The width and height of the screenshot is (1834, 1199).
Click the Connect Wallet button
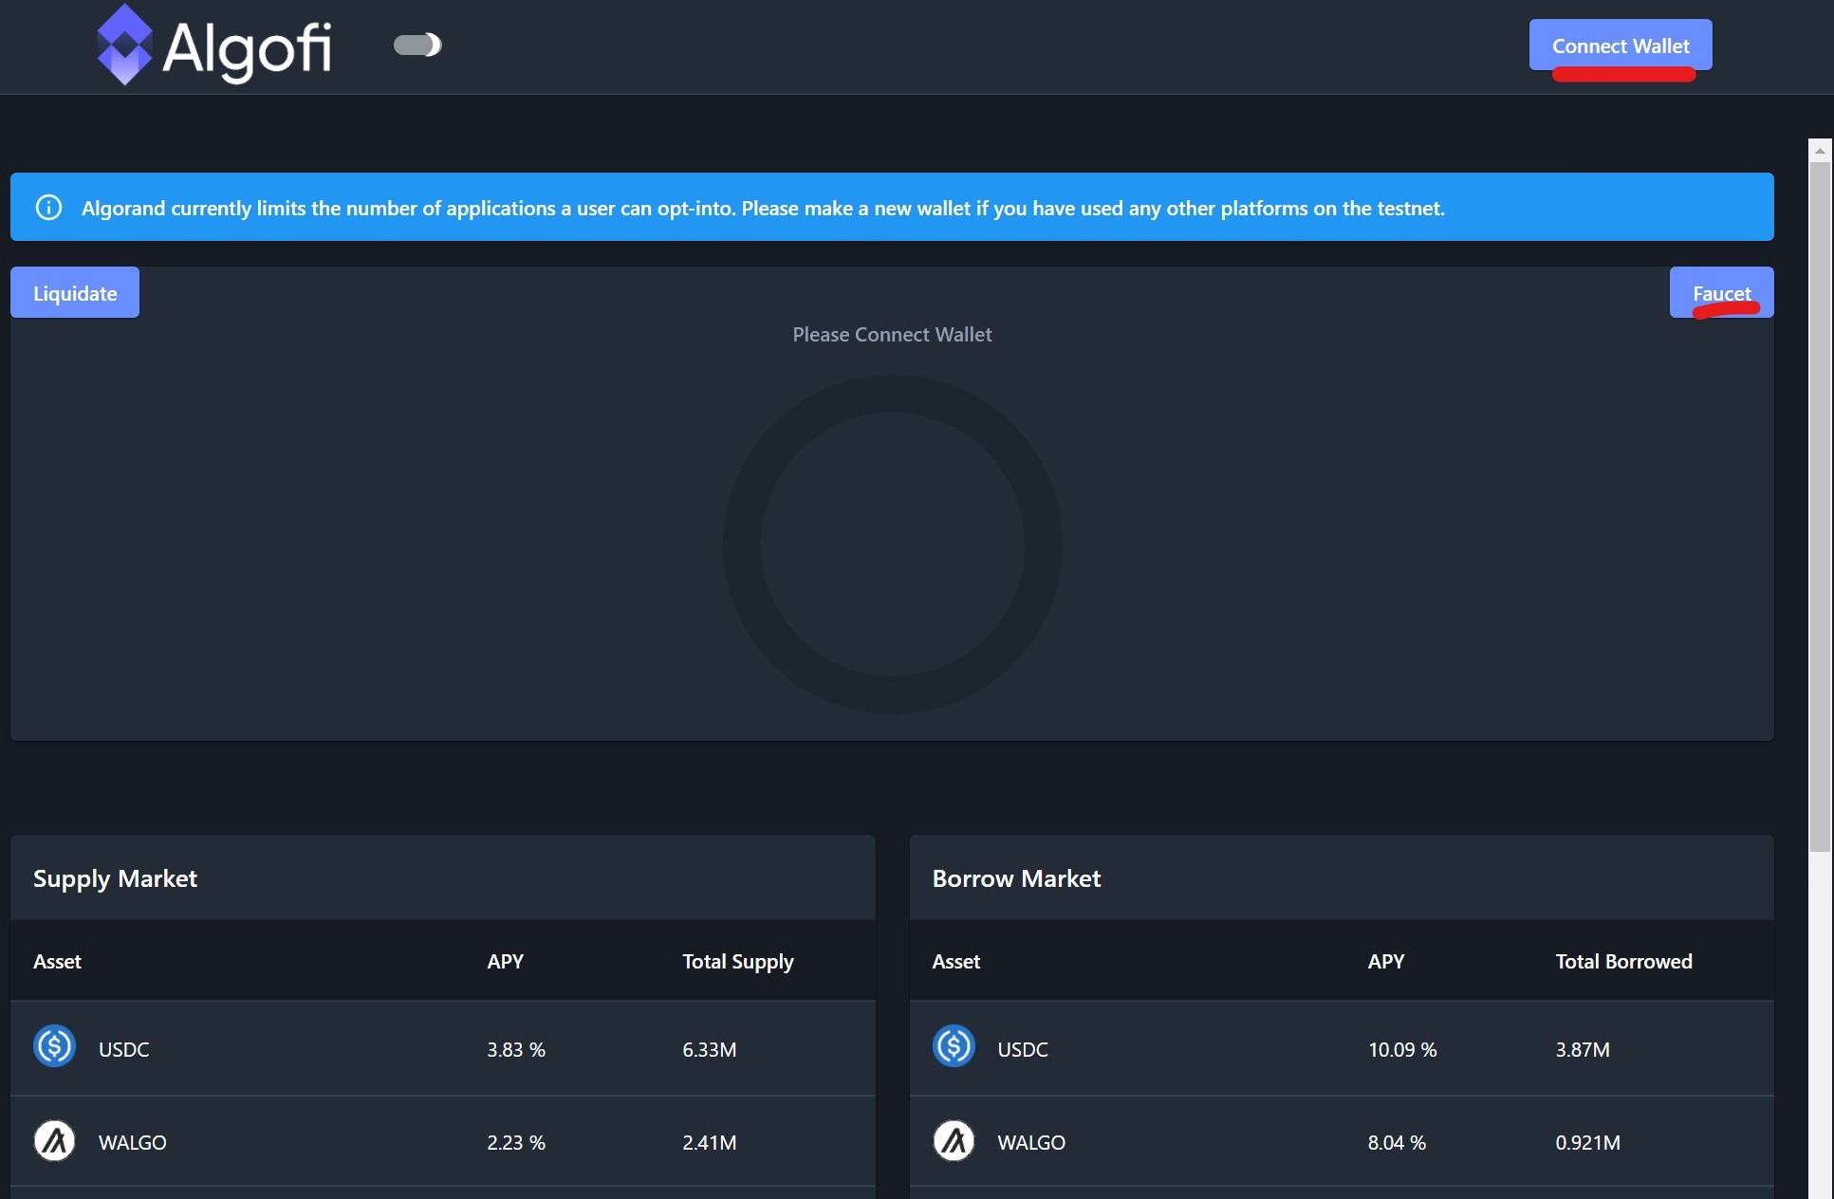click(1620, 45)
